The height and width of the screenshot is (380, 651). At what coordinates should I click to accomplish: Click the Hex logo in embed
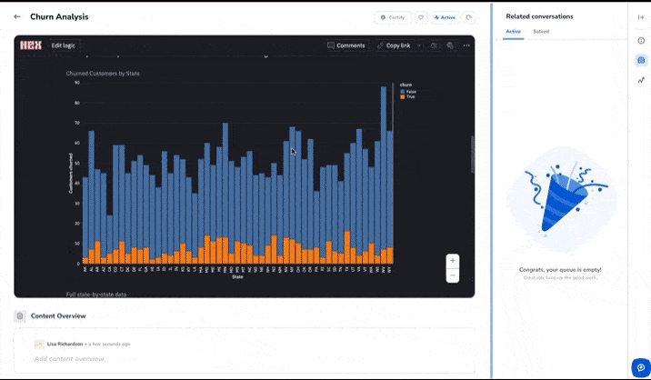(31, 45)
